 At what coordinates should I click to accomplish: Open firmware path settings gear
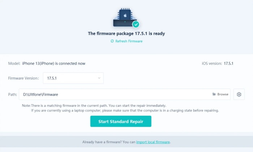239,94
